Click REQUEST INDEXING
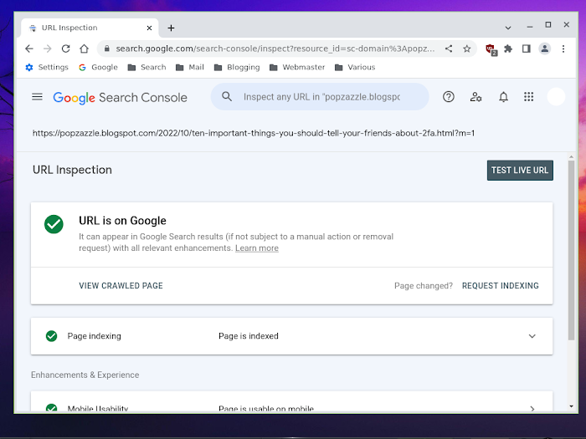586x439 pixels. click(500, 286)
